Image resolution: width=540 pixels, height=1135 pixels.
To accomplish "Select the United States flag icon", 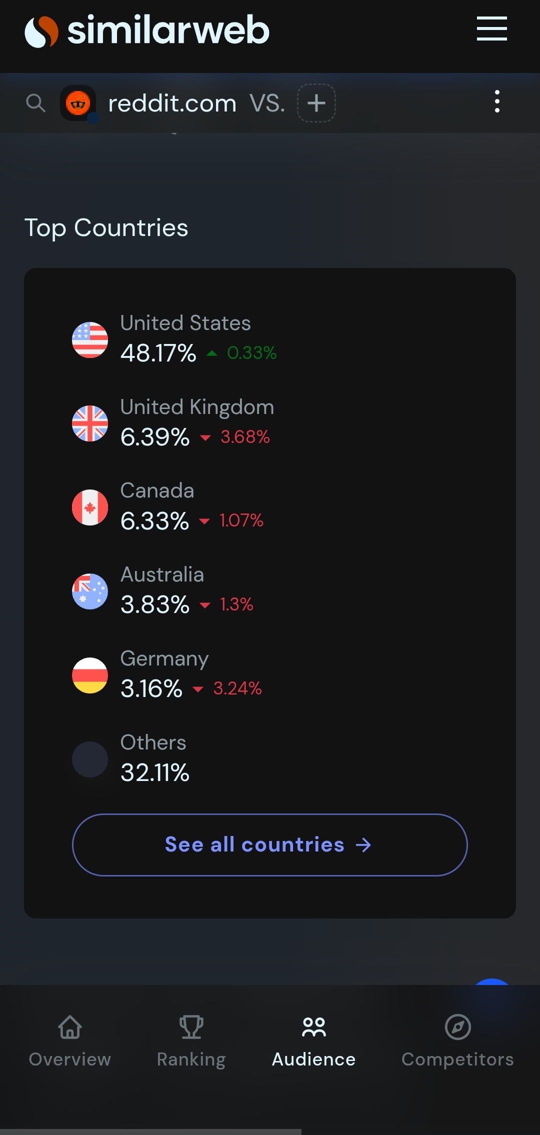I will [x=90, y=340].
